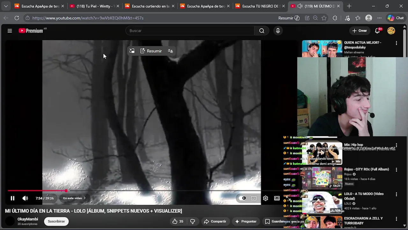
Task: Add page to favorites with star icon
Action: click(x=324, y=18)
